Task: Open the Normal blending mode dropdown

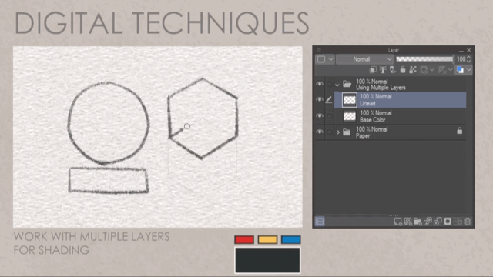Action: 364,59
